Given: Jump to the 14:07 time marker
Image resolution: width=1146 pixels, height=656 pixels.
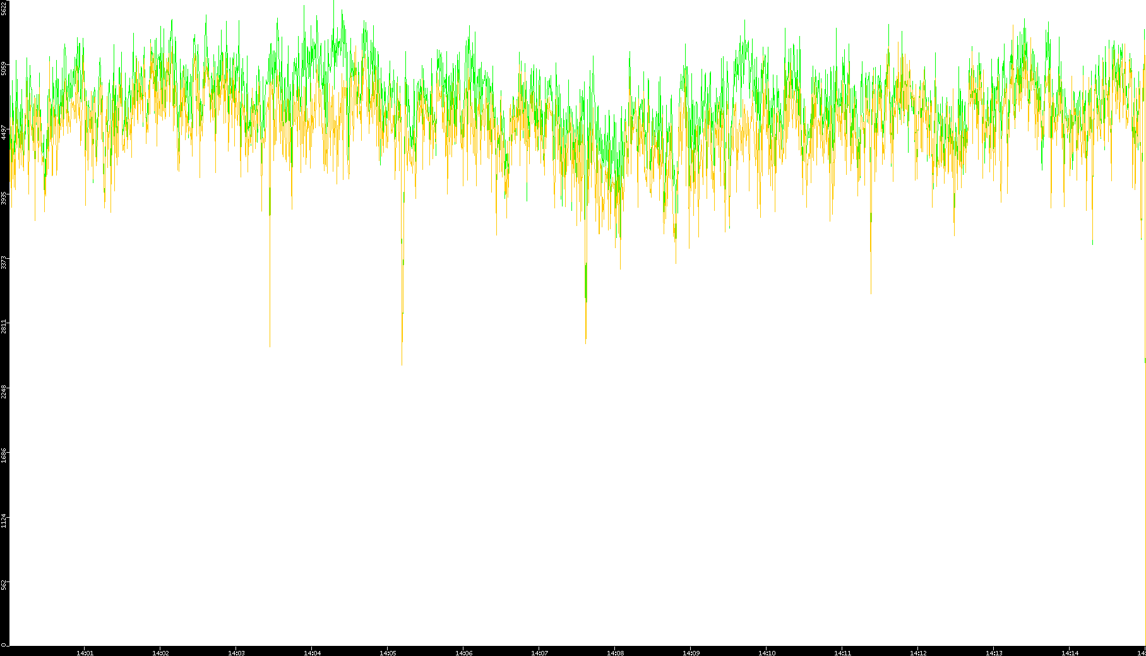Looking at the screenshot, I should tap(539, 653).
